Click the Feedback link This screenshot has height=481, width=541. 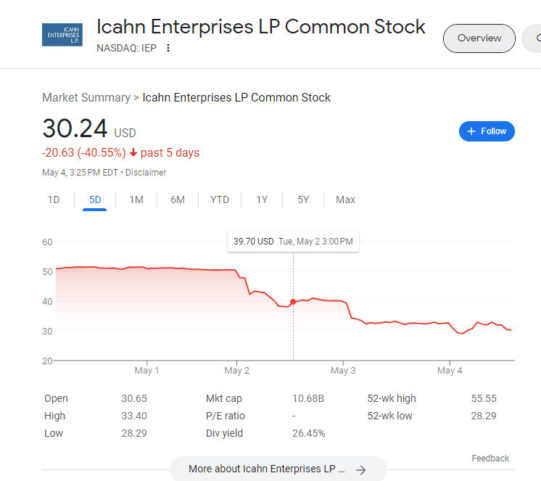[x=490, y=459]
